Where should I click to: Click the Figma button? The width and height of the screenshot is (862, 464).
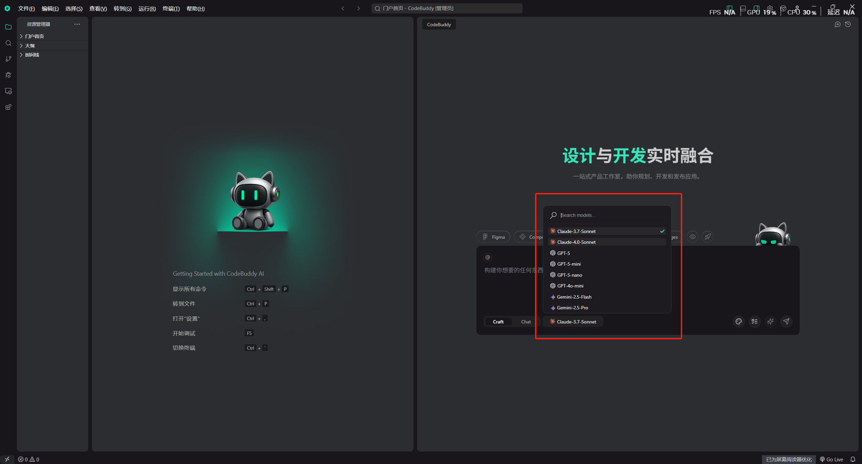click(493, 237)
